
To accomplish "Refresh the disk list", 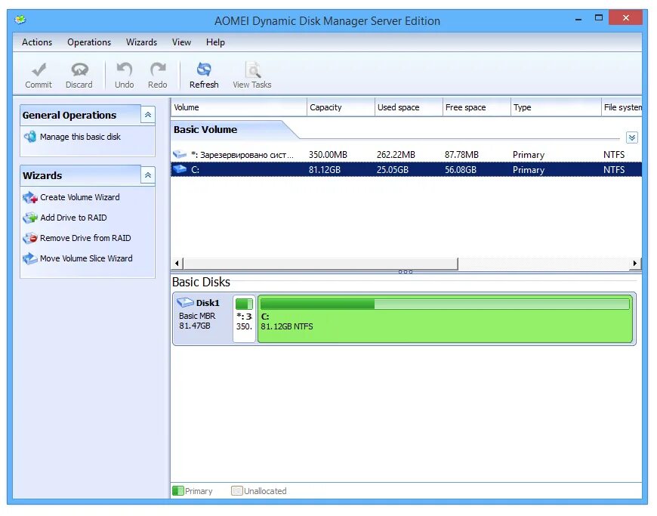I will tap(204, 76).
